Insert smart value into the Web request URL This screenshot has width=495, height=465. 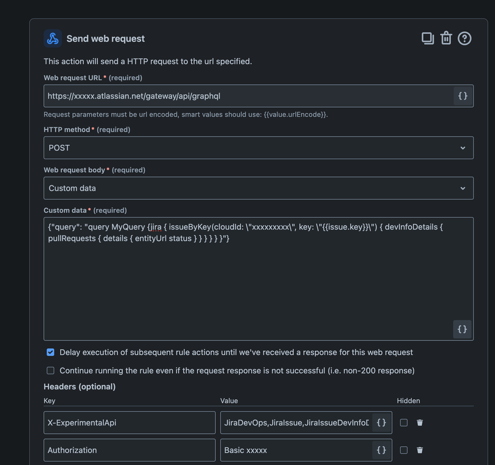[x=462, y=96]
